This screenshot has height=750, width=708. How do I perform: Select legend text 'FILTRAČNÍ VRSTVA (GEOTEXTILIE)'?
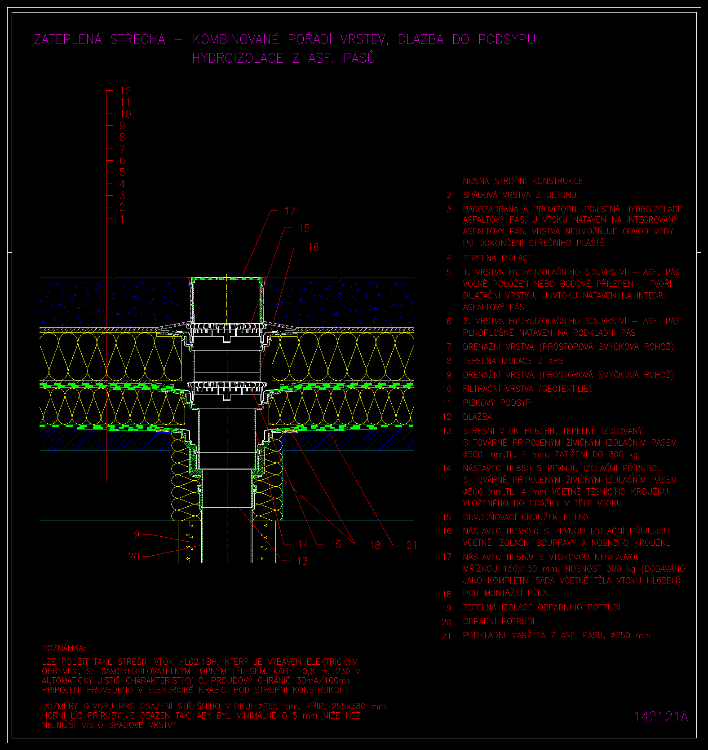click(x=527, y=389)
